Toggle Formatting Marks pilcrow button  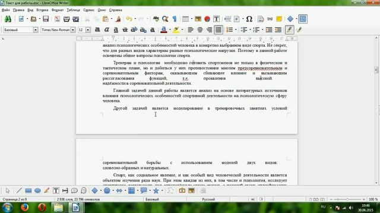coord(175,19)
